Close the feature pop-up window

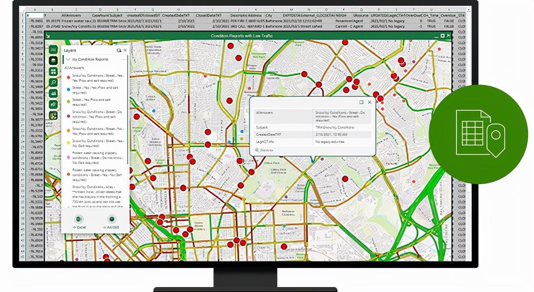[369, 102]
